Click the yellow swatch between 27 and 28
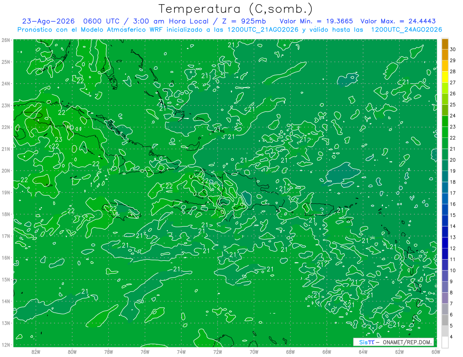Viewport: 463px width, 357px height. click(445, 77)
